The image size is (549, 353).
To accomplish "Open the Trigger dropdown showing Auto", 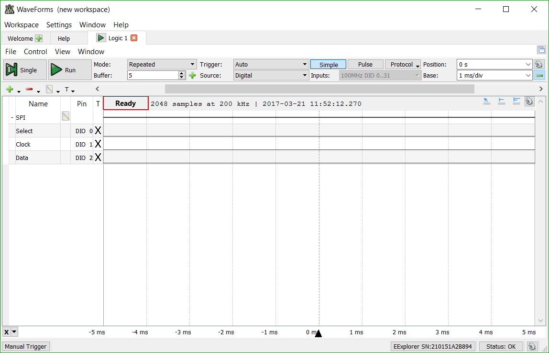I will 271,65.
